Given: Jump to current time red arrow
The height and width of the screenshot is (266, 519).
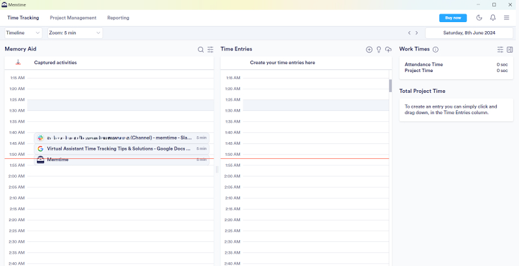Looking at the screenshot, I should click(x=18, y=62).
